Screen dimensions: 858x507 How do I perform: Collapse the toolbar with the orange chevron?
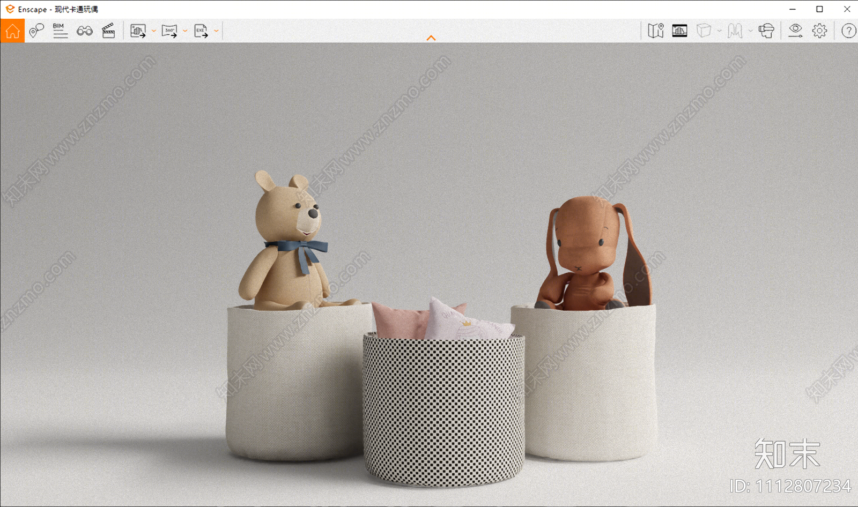tap(431, 38)
